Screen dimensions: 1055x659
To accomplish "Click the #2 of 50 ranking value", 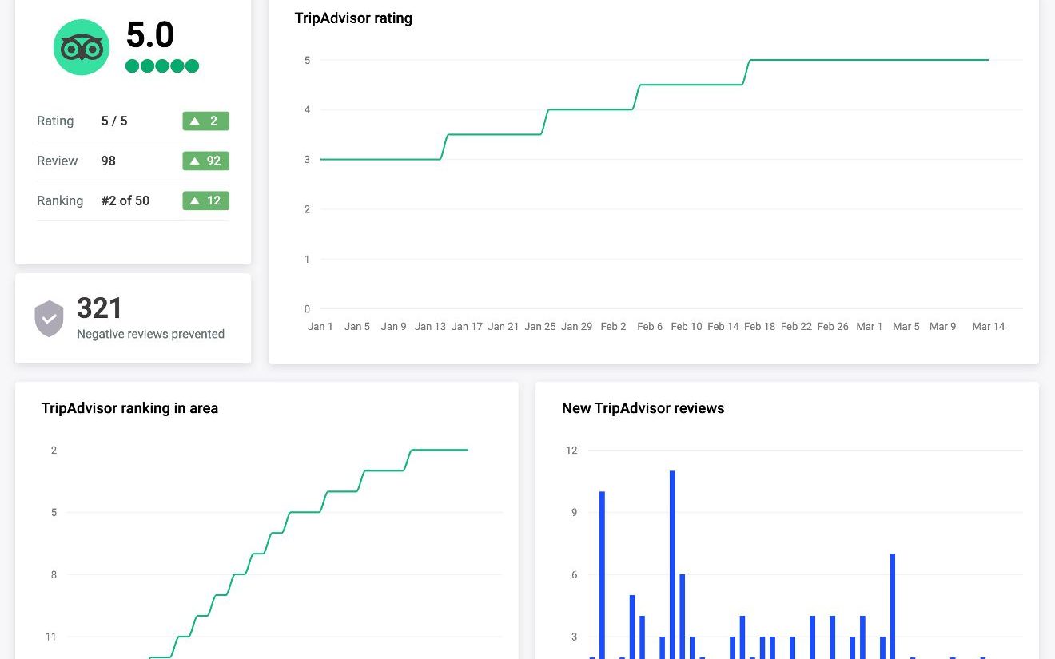I will click(125, 200).
